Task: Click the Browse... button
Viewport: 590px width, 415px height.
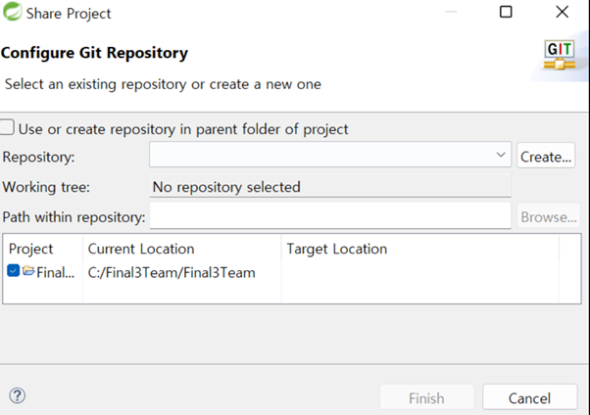Action: [x=549, y=215]
